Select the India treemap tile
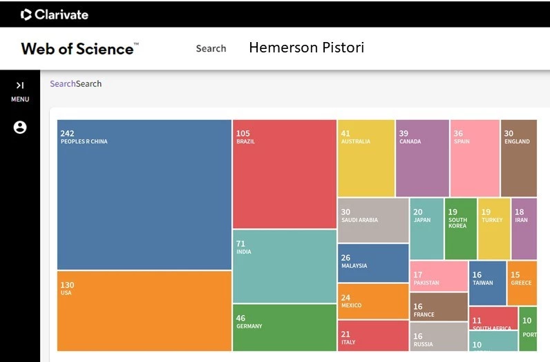Screen dimensions: 550x362 click(x=284, y=266)
